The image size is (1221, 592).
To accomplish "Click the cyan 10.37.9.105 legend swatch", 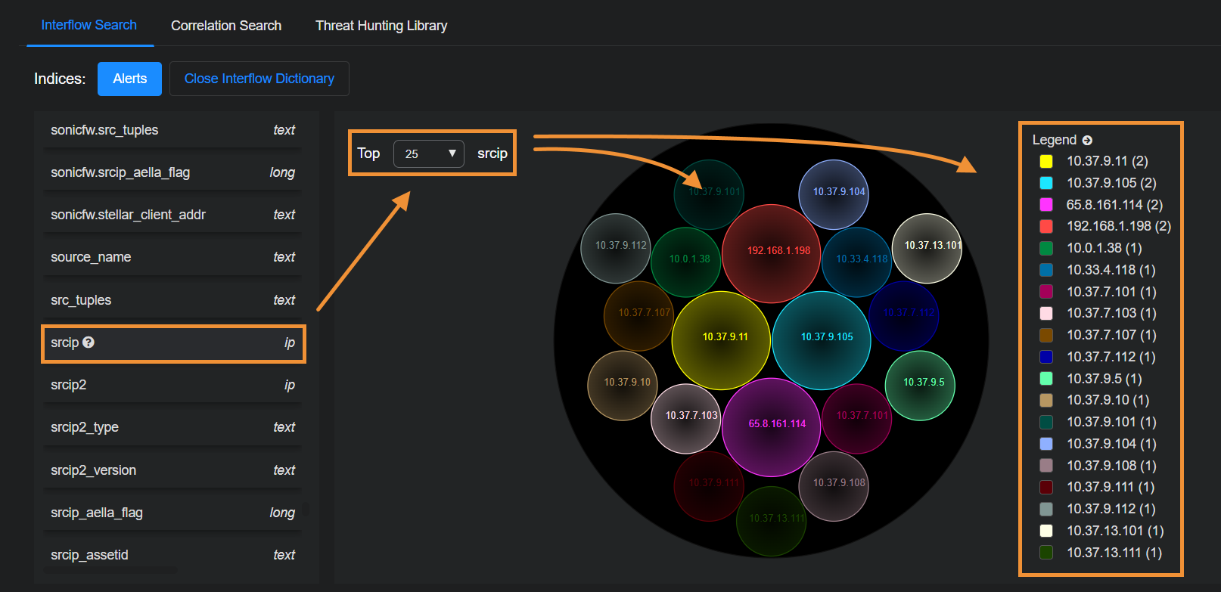I will [1046, 183].
